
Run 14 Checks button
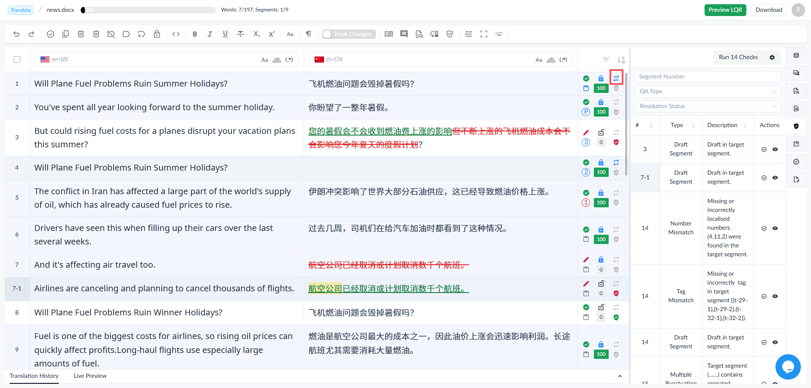(738, 57)
